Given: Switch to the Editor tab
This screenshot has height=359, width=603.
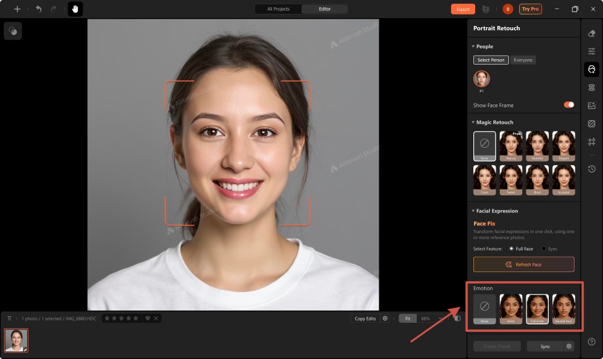Looking at the screenshot, I should (x=324, y=9).
